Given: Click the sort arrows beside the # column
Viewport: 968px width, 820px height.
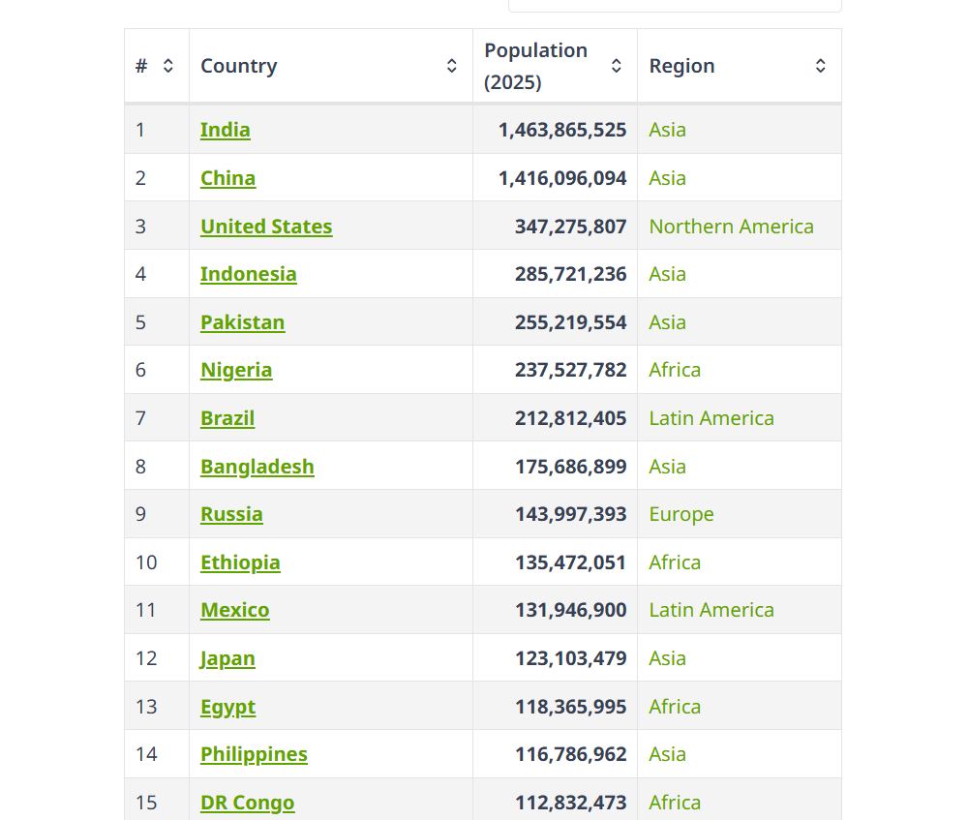Looking at the screenshot, I should pos(167,65).
